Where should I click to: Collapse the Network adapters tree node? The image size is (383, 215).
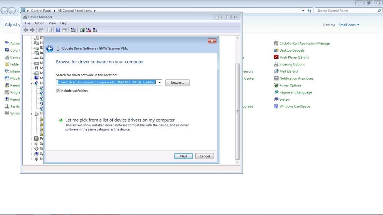[x=32, y=83]
